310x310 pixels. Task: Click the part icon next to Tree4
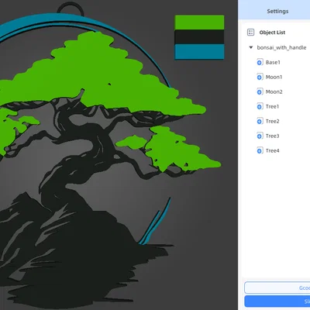(x=260, y=150)
